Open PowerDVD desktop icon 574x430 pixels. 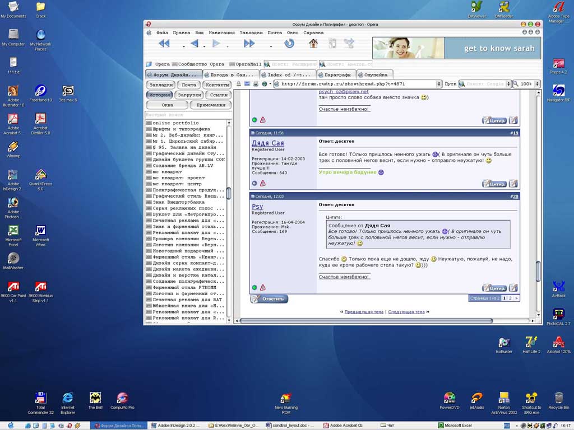(x=449, y=401)
